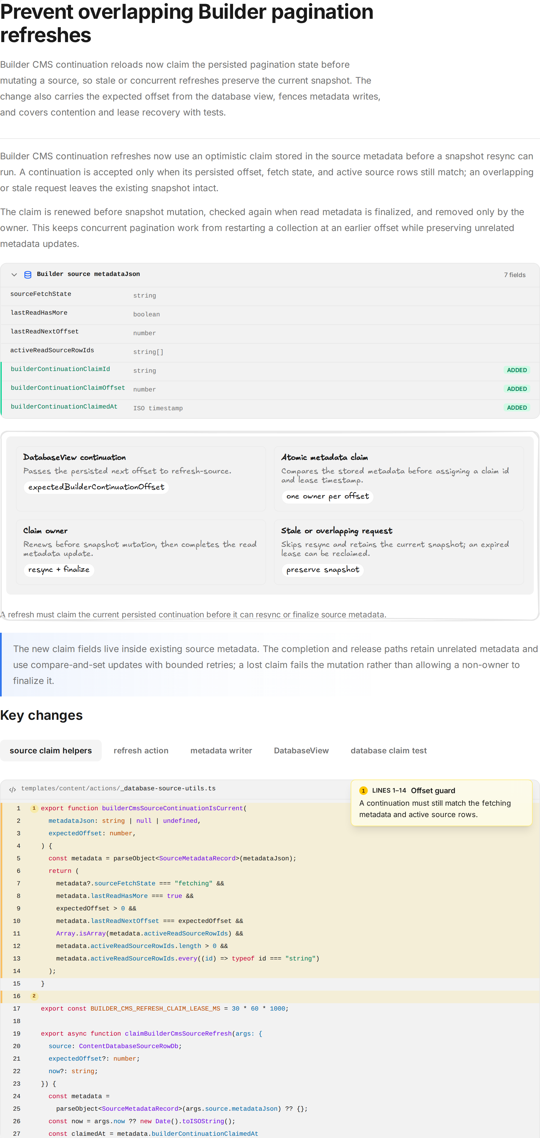Open the database claim test tab
The image size is (540, 1138).
pyautogui.click(x=388, y=750)
